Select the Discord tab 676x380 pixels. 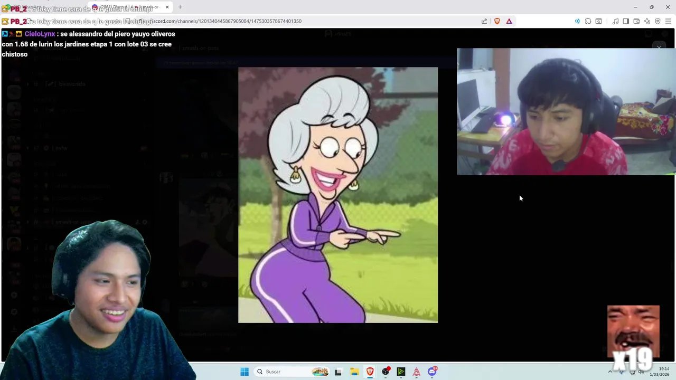click(129, 7)
